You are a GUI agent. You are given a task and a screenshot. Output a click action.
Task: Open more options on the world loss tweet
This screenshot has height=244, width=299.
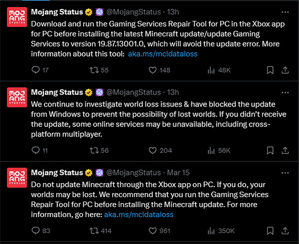click(x=285, y=92)
